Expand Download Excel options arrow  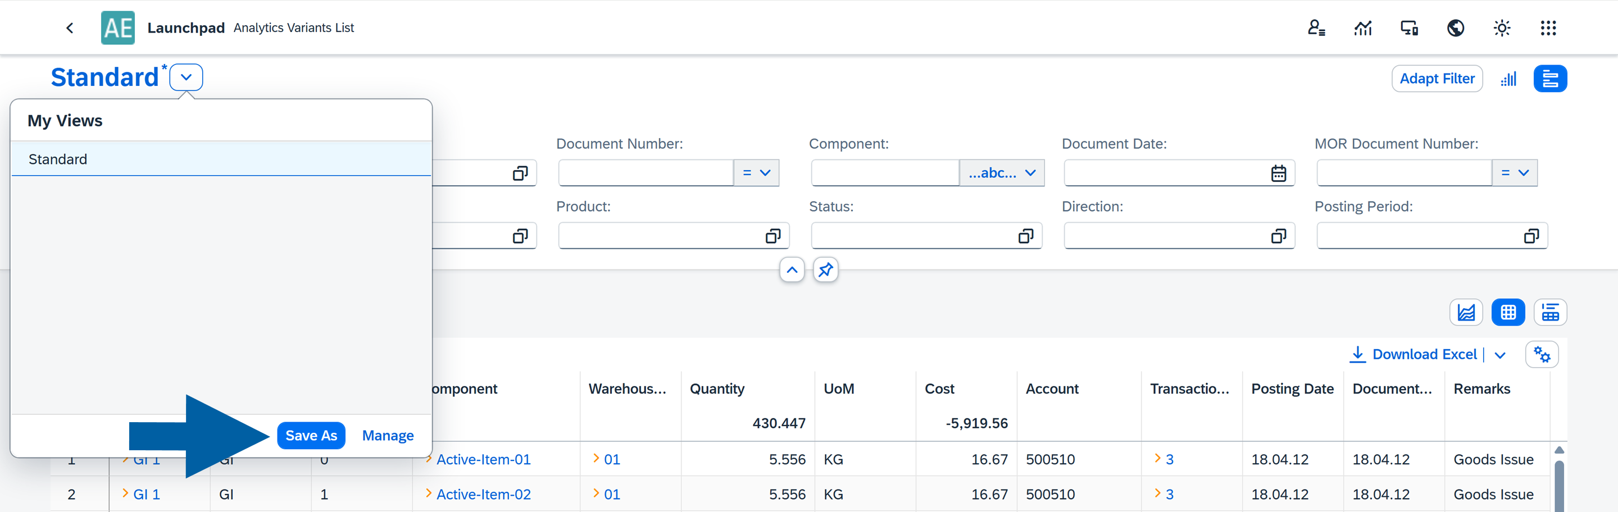click(x=1500, y=355)
